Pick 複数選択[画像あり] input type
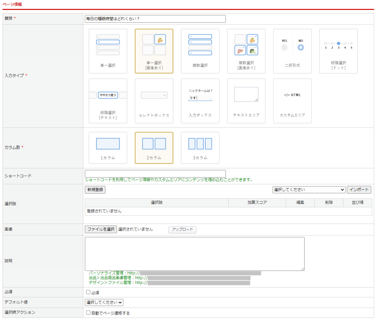377x321 pixels. tap(246, 51)
